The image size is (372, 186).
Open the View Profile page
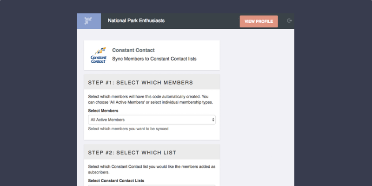(259, 21)
